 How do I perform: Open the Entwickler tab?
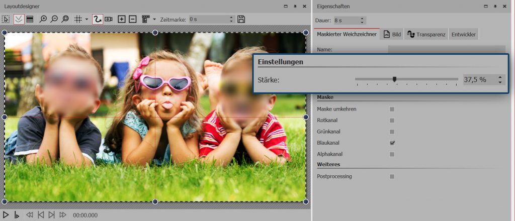(464, 34)
